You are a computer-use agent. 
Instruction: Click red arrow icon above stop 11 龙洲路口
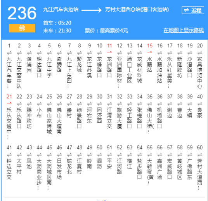[109, 52]
